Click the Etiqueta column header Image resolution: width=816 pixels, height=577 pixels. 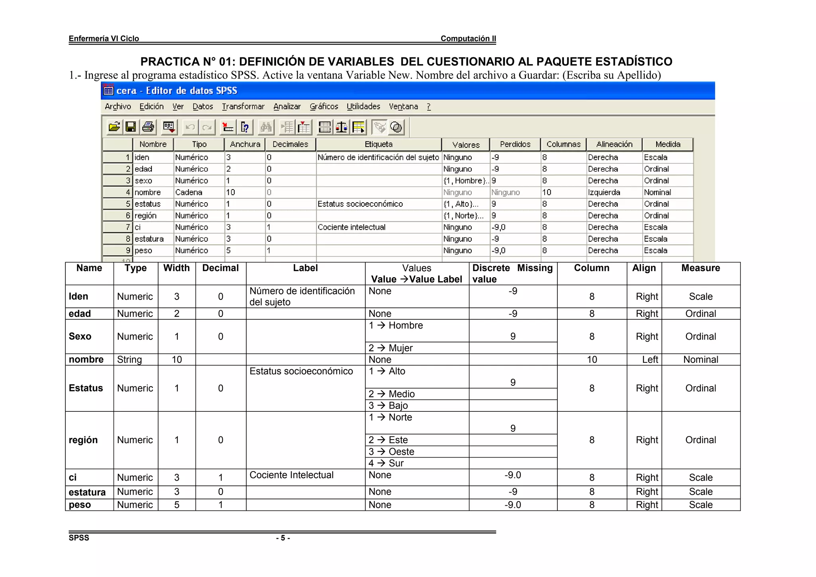pyautogui.click(x=379, y=144)
